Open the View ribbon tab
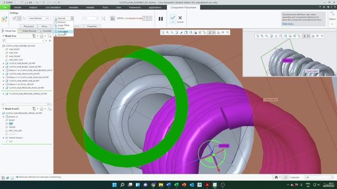 (118, 7)
